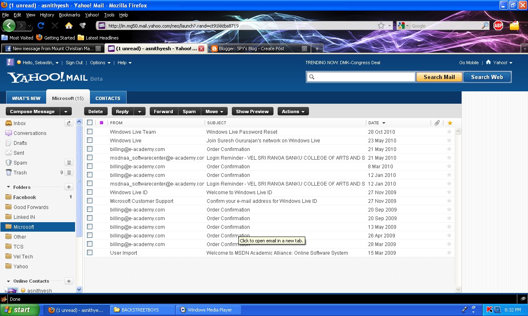This screenshot has width=528, height=316.
Task: Expand Help menu in Yahoo header
Action: [125, 63]
